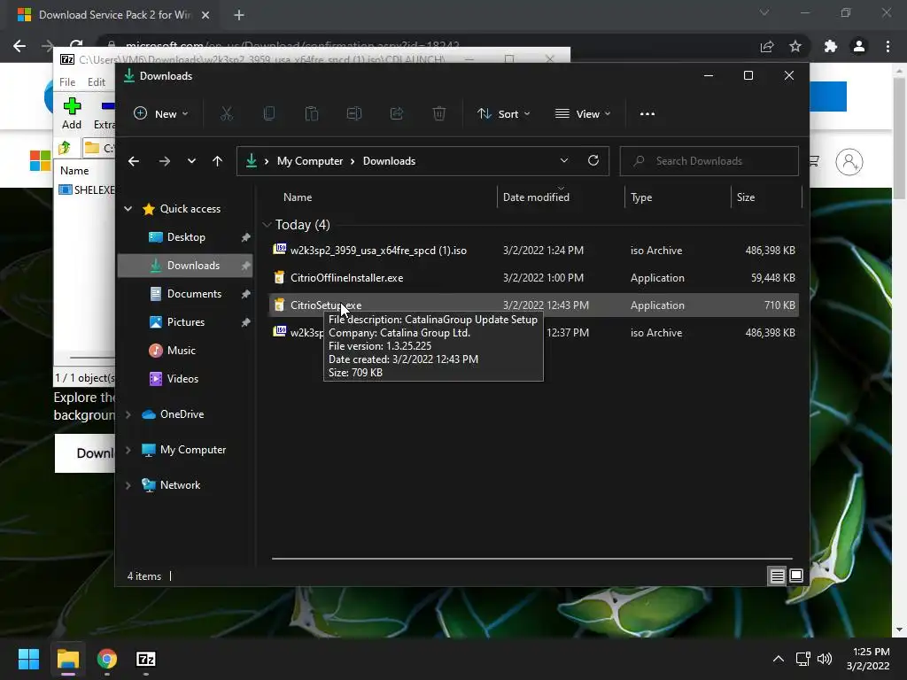Viewport: 907px width, 680px height.
Task: Switch to details view layout icon
Action: pos(777,576)
